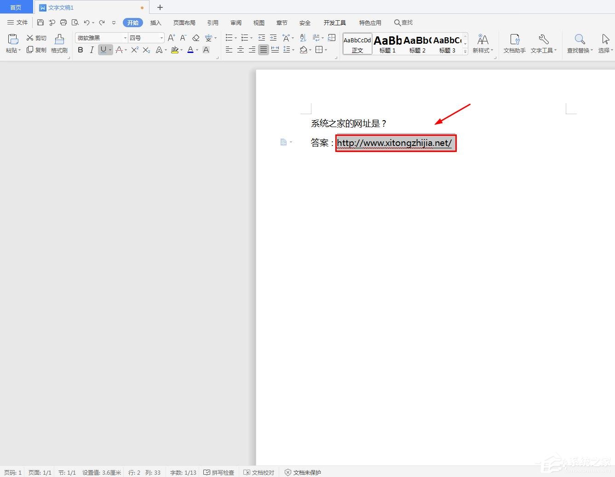Follow the xitongzhijia.net hyperlink in document

tap(394, 143)
